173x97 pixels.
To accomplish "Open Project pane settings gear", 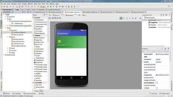I will [28, 12].
